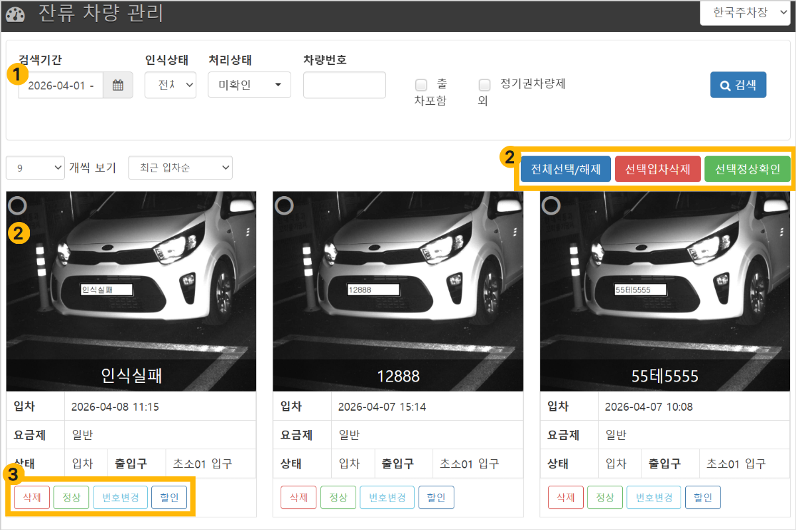Click the 55테5555 plate caption text
This screenshot has height=530, width=796.
point(665,376)
